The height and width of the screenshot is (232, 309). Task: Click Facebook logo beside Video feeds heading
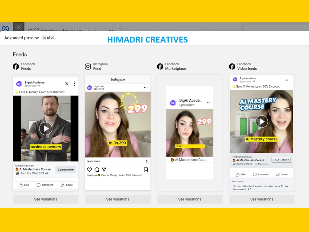pyautogui.click(x=232, y=67)
